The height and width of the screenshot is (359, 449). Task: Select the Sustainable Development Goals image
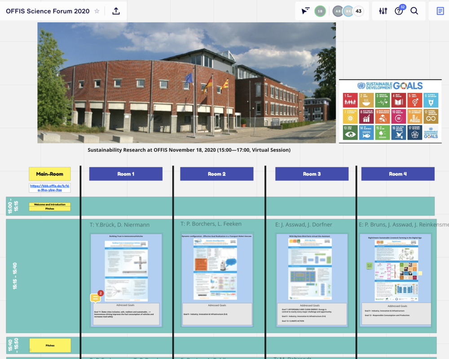(x=390, y=111)
